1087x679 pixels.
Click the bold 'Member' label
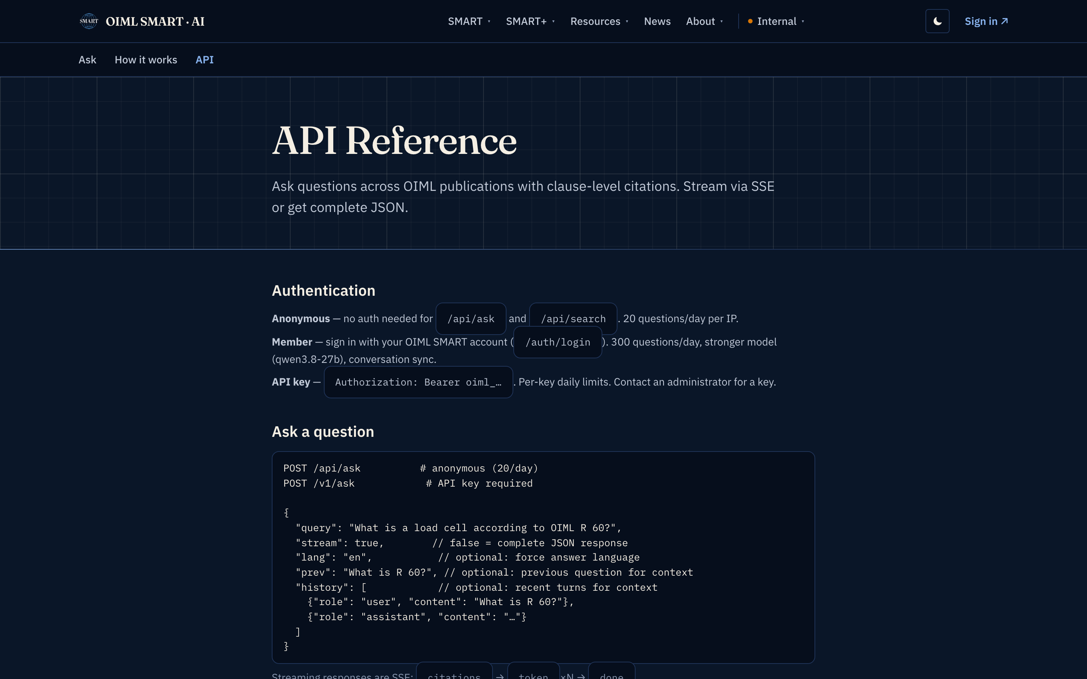(291, 342)
